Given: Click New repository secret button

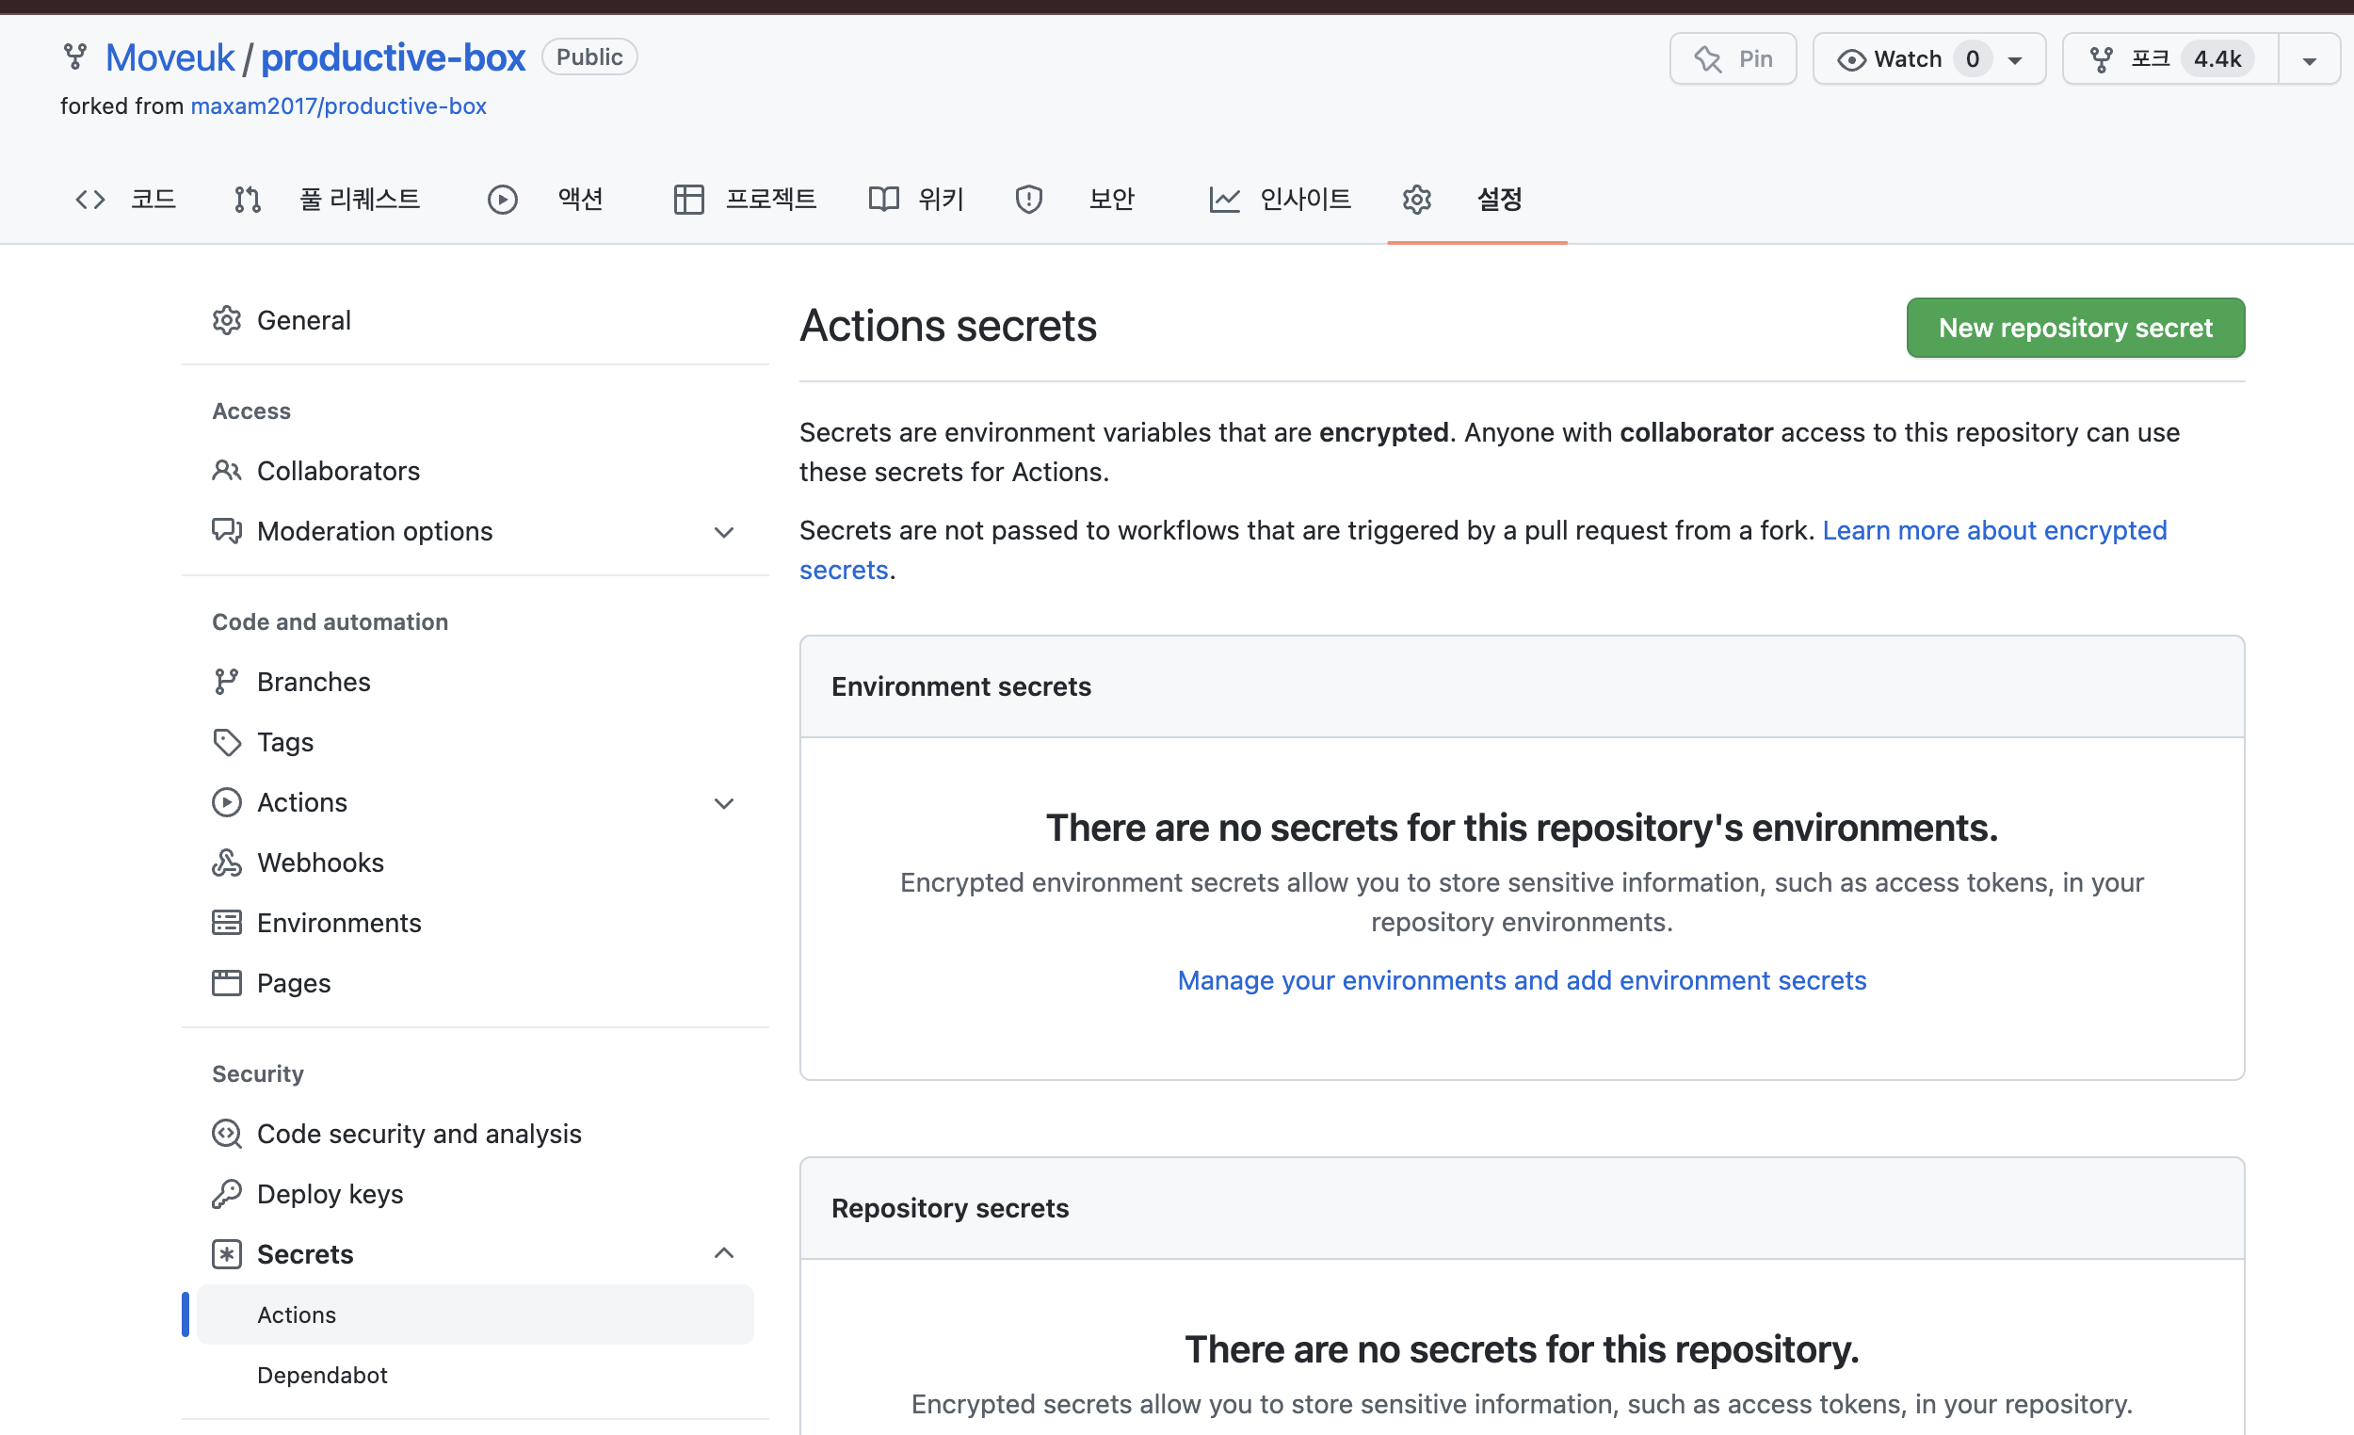Looking at the screenshot, I should pyautogui.click(x=2075, y=328).
